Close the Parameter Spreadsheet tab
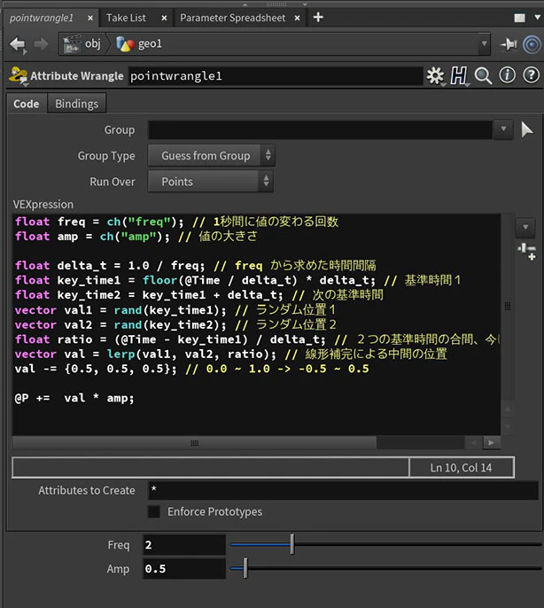544x608 pixels. [297, 18]
